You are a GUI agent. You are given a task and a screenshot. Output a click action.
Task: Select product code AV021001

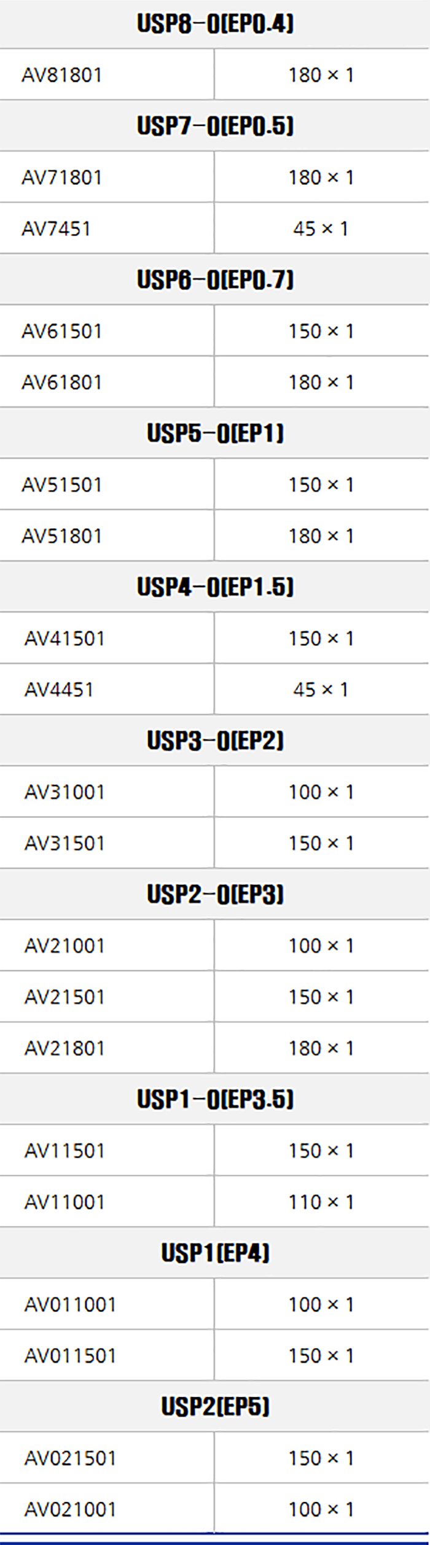pos(70,1509)
